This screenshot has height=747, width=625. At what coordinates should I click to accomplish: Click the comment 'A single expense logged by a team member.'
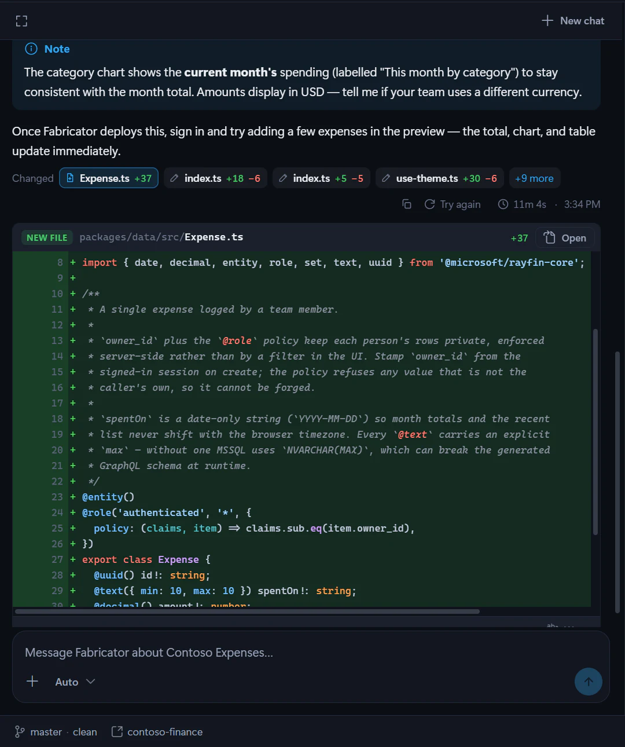(x=218, y=309)
